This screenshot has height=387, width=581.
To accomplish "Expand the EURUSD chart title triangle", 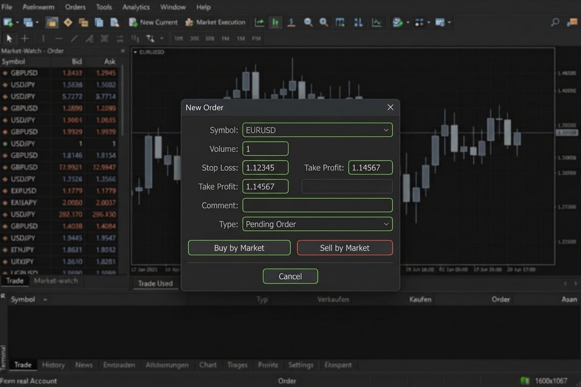I will coord(135,52).
